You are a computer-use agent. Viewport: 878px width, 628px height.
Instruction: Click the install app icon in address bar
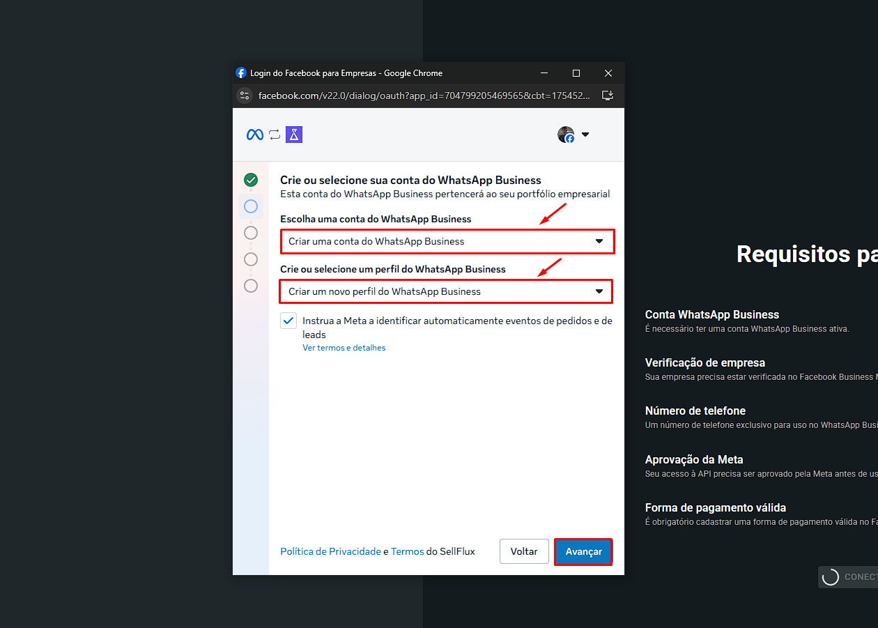[x=608, y=95]
